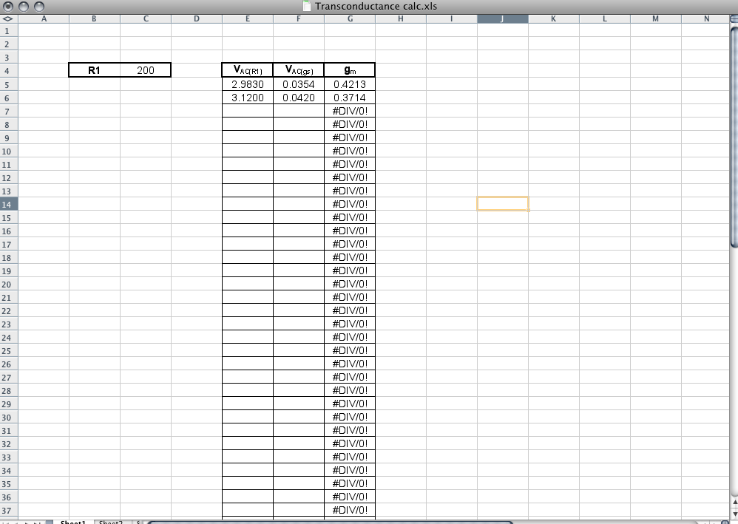
Task: Select row 1 header
Action: coord(9,30)
